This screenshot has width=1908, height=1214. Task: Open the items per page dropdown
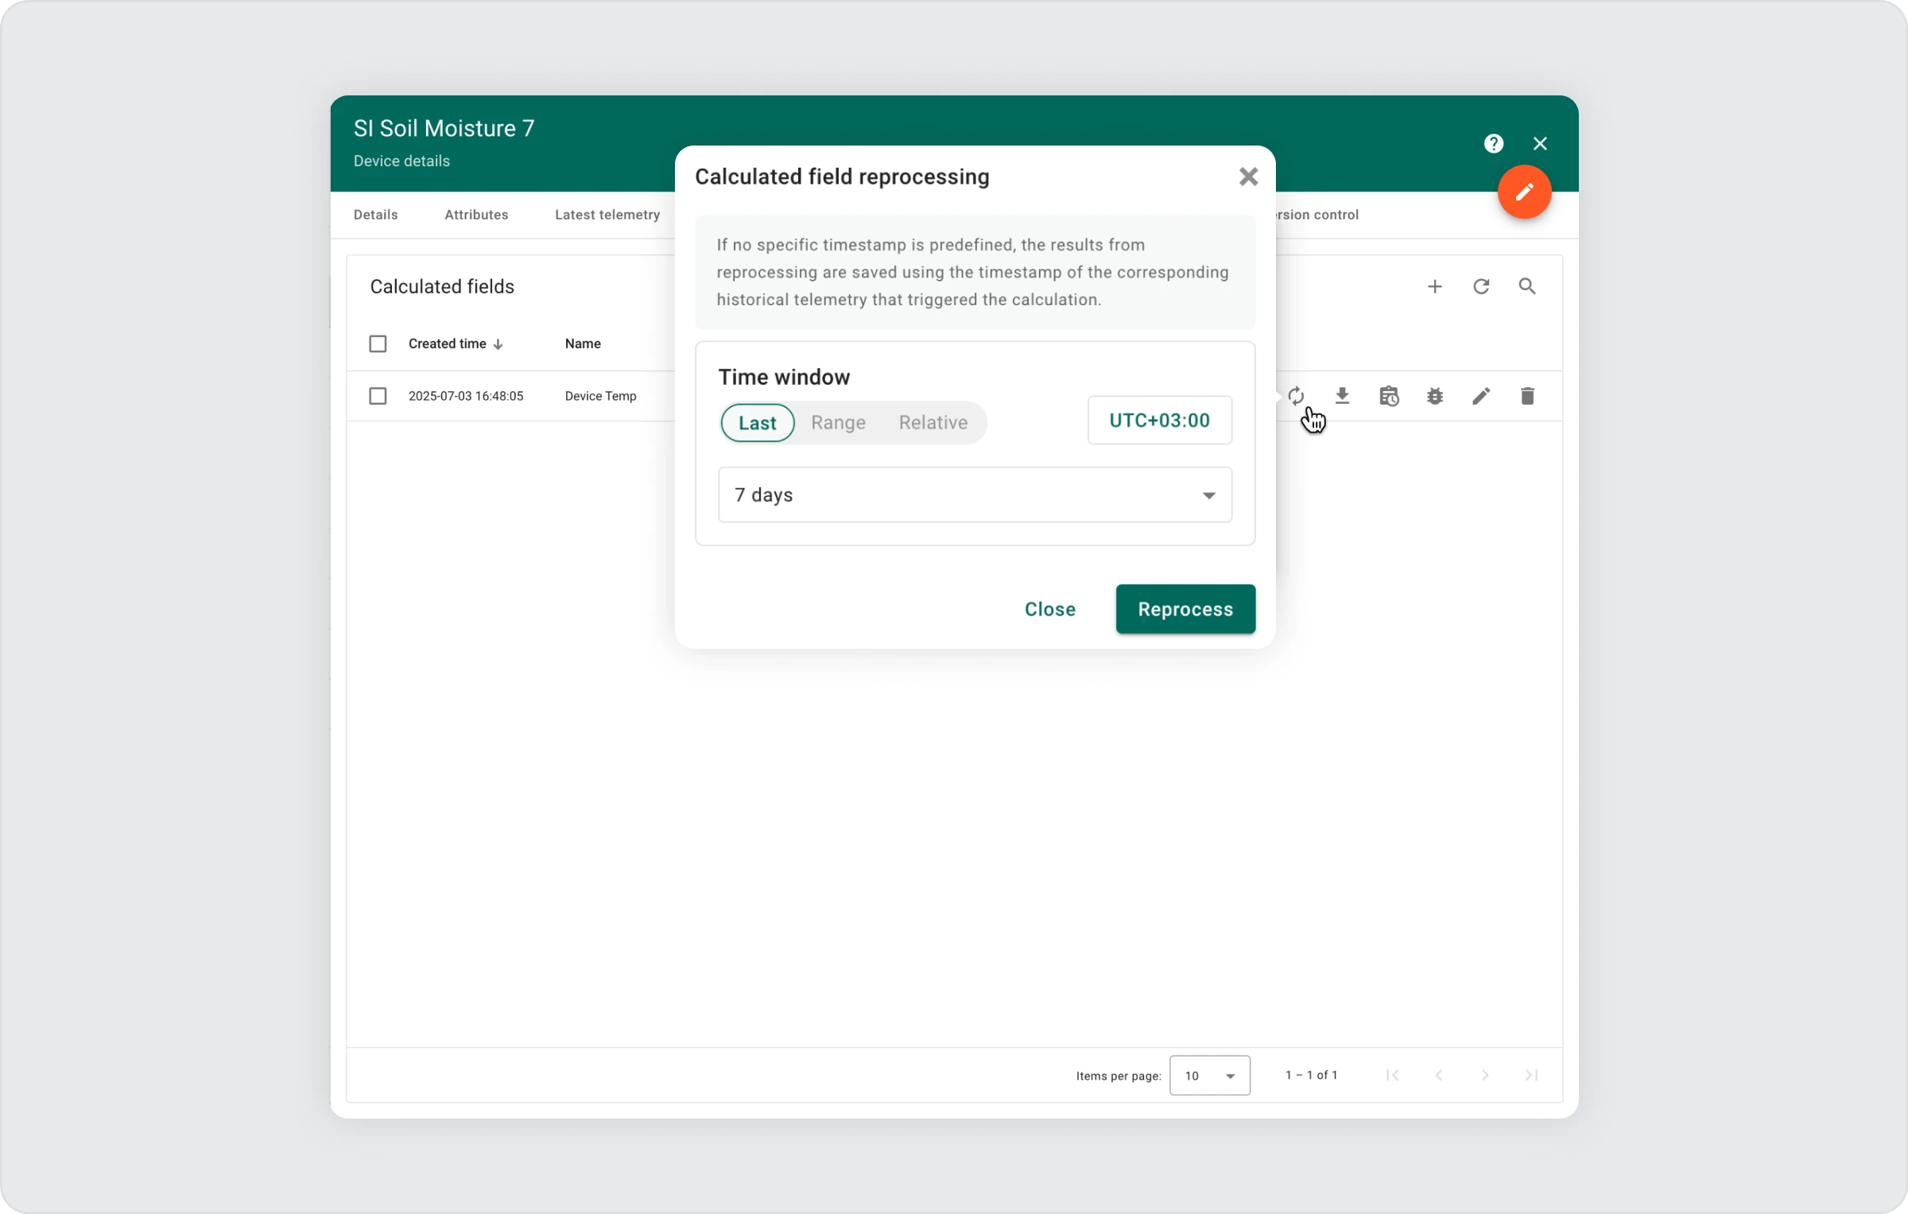[x=1209, y=1076]
